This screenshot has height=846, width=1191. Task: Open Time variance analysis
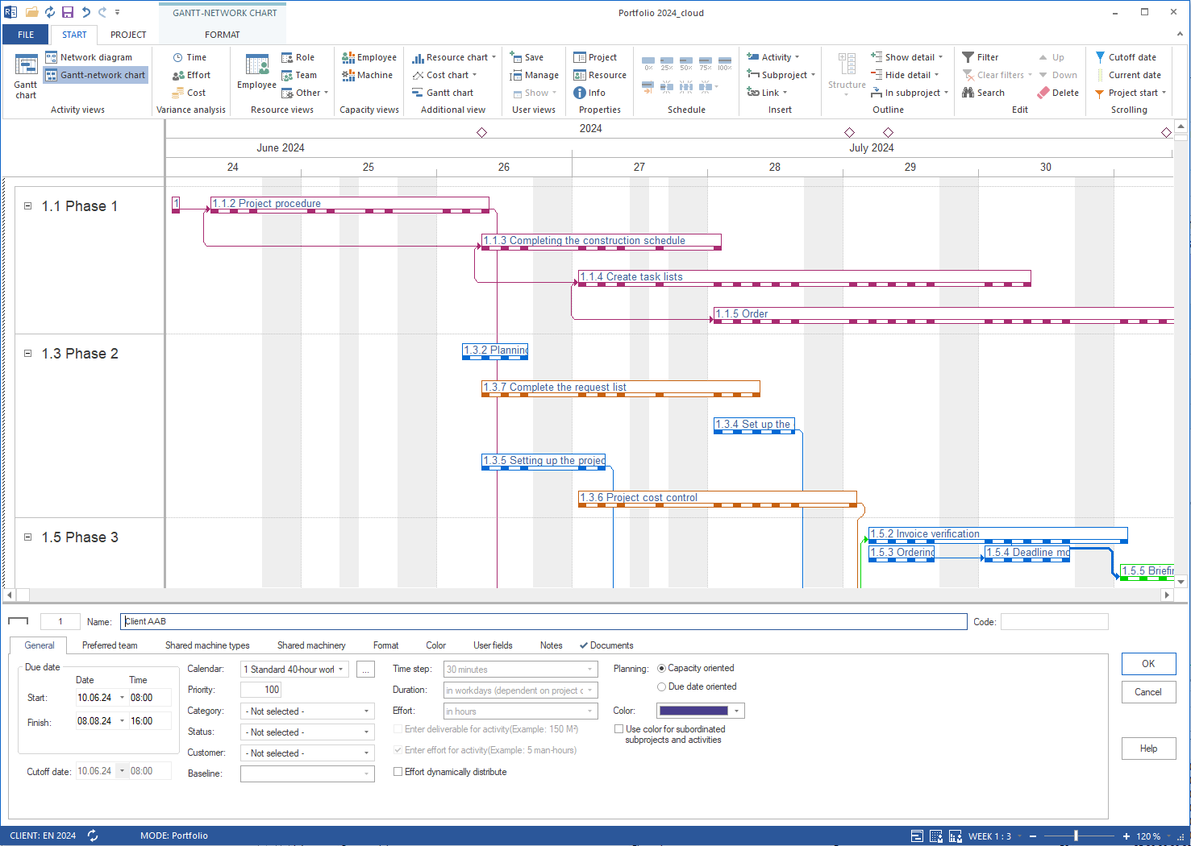pyautogui.click(x=189, y=57)
